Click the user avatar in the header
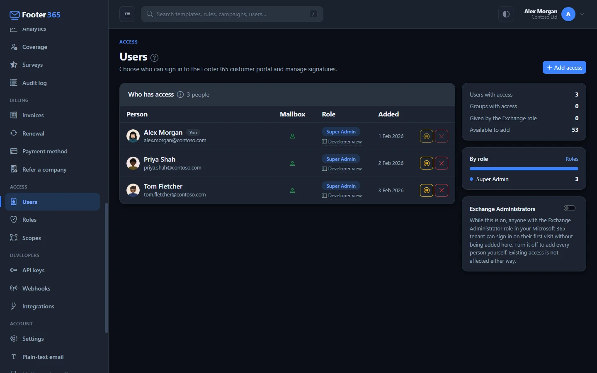 (568, 14)
